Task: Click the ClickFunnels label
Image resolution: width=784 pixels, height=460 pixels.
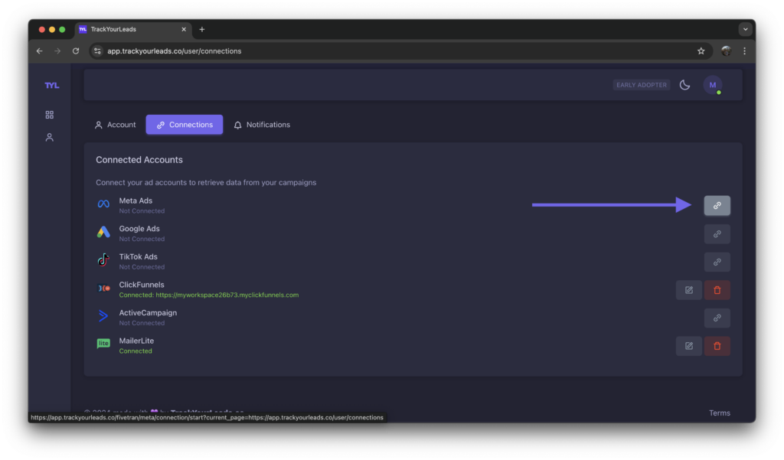Action: coord(142,285)
